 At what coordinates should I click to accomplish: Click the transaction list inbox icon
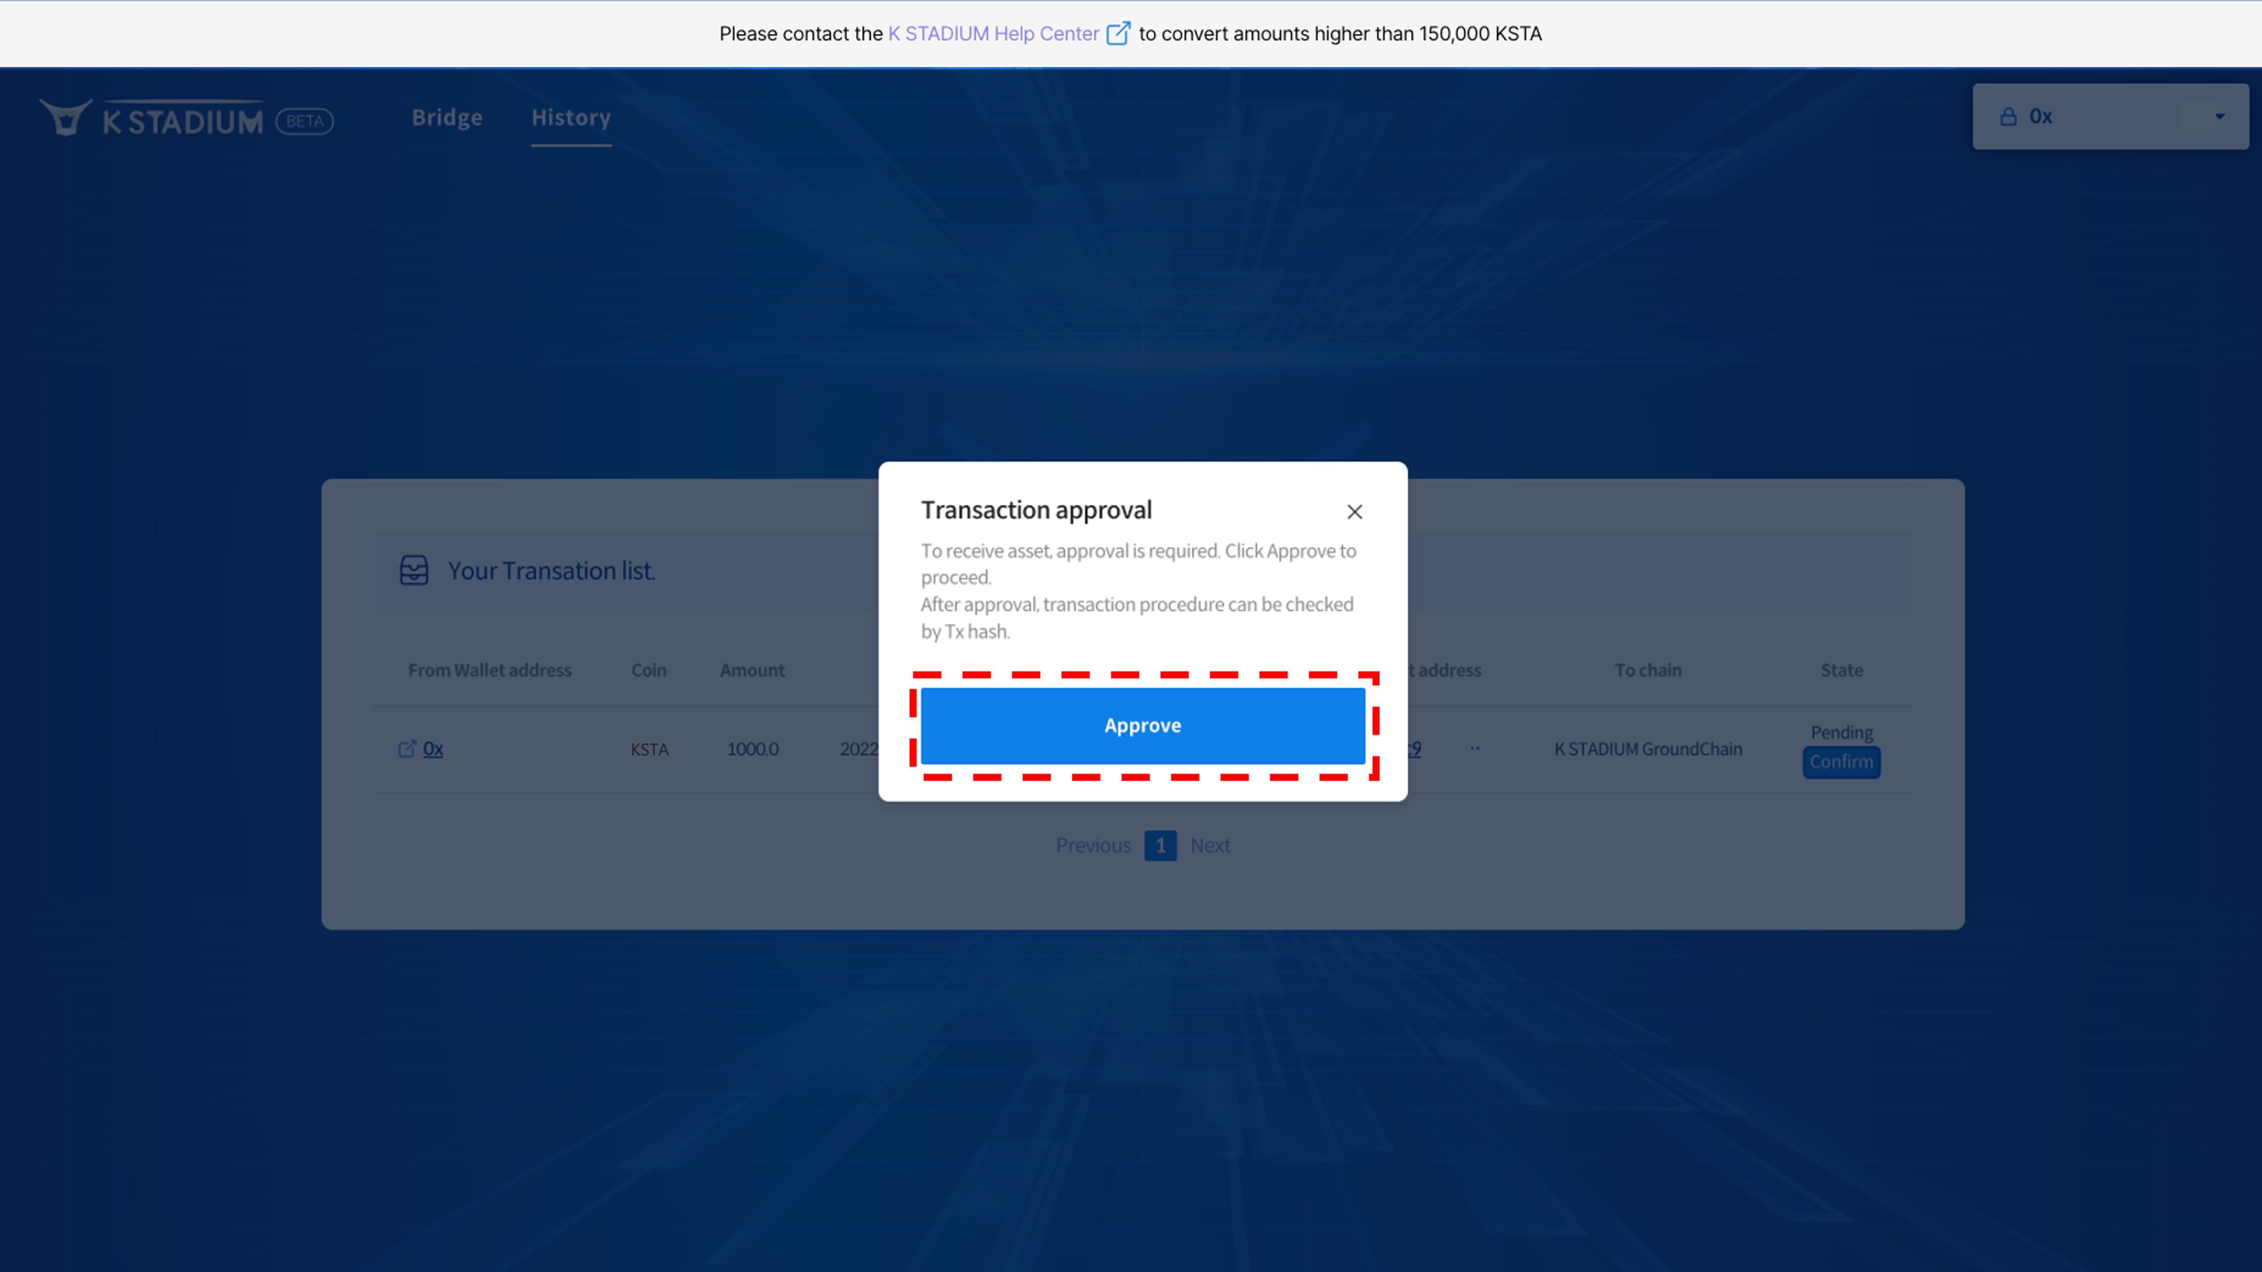[414, 570]
